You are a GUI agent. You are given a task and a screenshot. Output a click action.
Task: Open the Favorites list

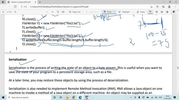pyautogui.click(x=157, y=7)
